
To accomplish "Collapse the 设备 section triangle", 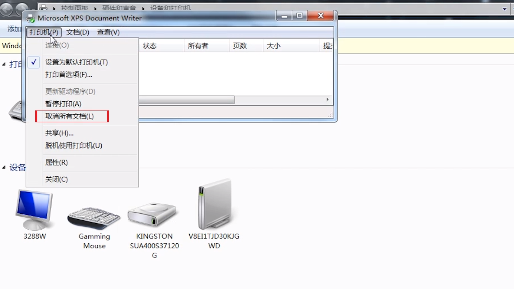I will click(4, 168).
